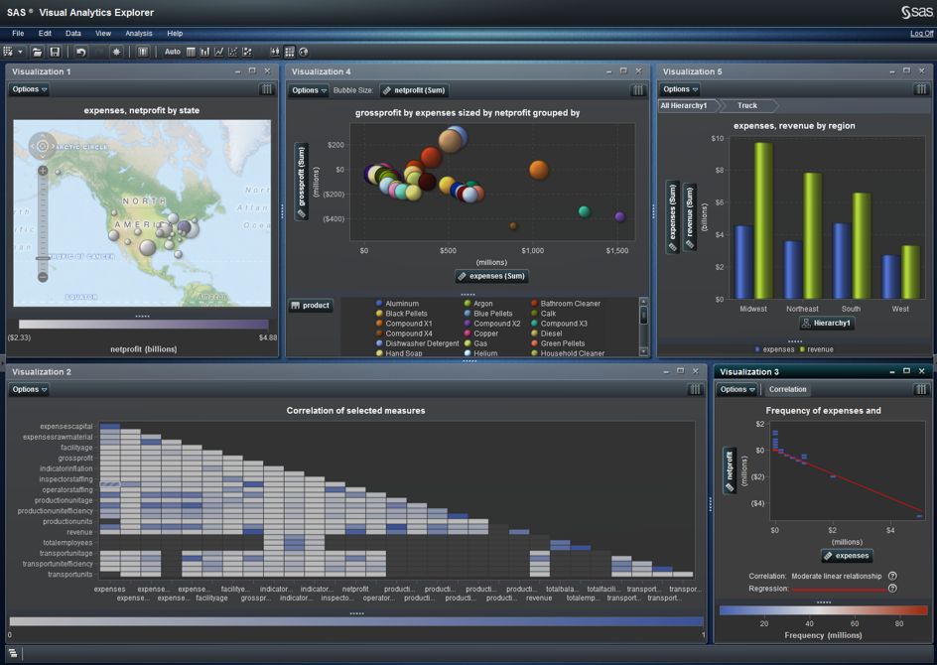Open the Options dropdown in Visualization 3
Viewport: 937px width, 665px height.
737,390
